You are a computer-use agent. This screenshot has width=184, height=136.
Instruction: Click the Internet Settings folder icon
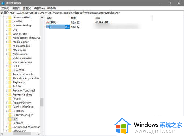10,25
